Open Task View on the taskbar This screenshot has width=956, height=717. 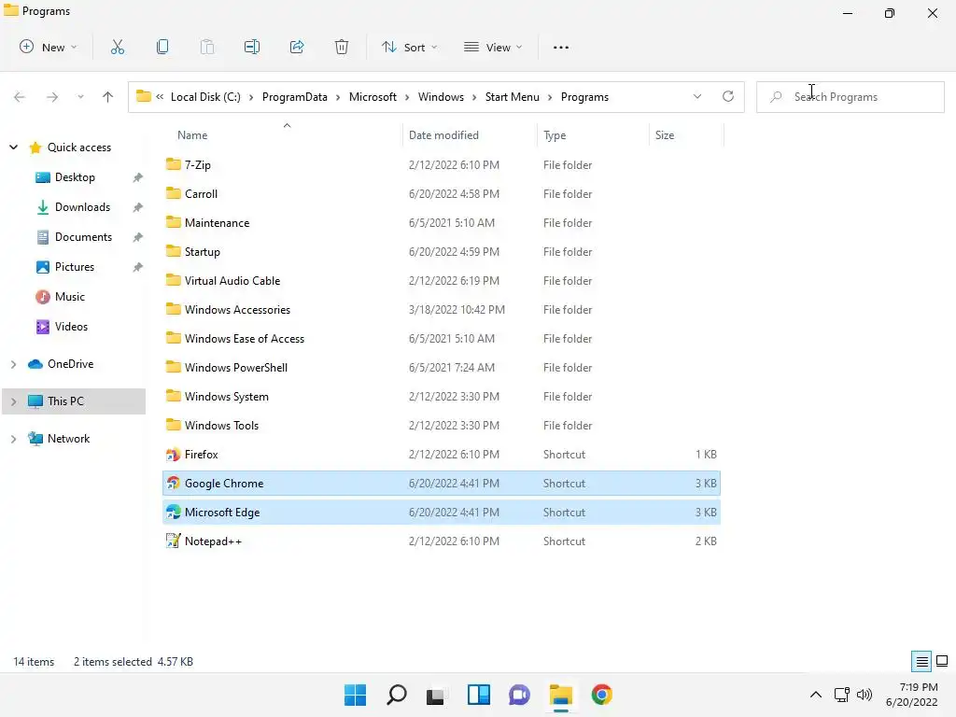point(435,696)
